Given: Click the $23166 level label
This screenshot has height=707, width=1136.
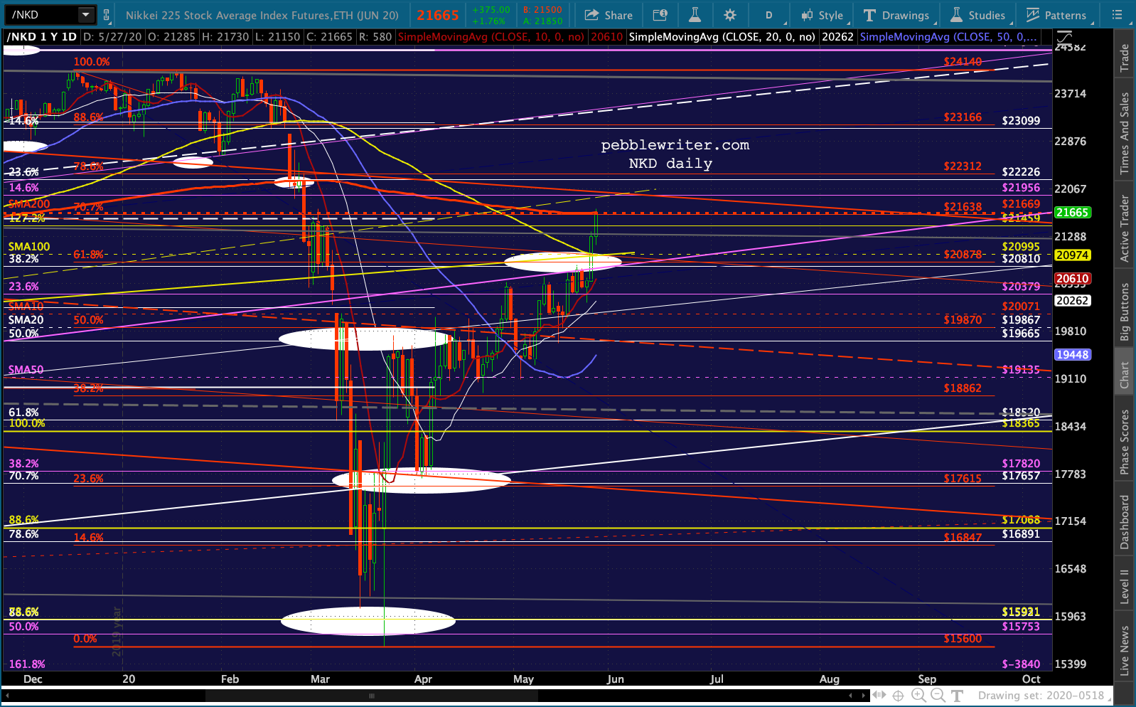Looking at the screenshot, I should [963, 117].
